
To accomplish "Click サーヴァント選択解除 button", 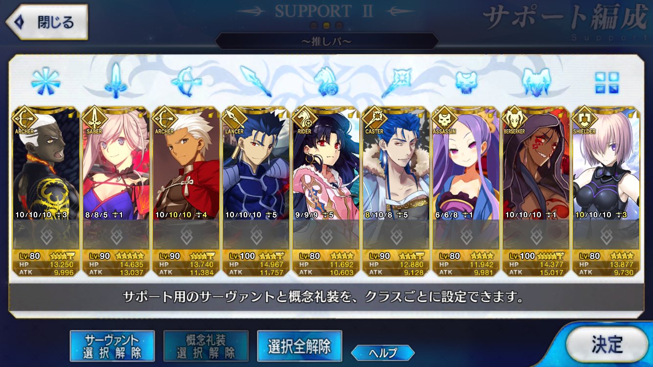I will (x=112, y=346).
